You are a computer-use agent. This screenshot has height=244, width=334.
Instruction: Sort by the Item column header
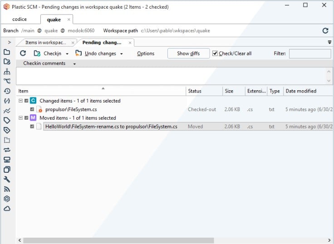point(101,91)
